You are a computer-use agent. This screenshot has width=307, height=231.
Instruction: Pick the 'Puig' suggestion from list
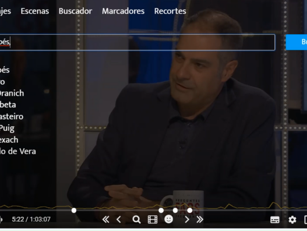7,128
